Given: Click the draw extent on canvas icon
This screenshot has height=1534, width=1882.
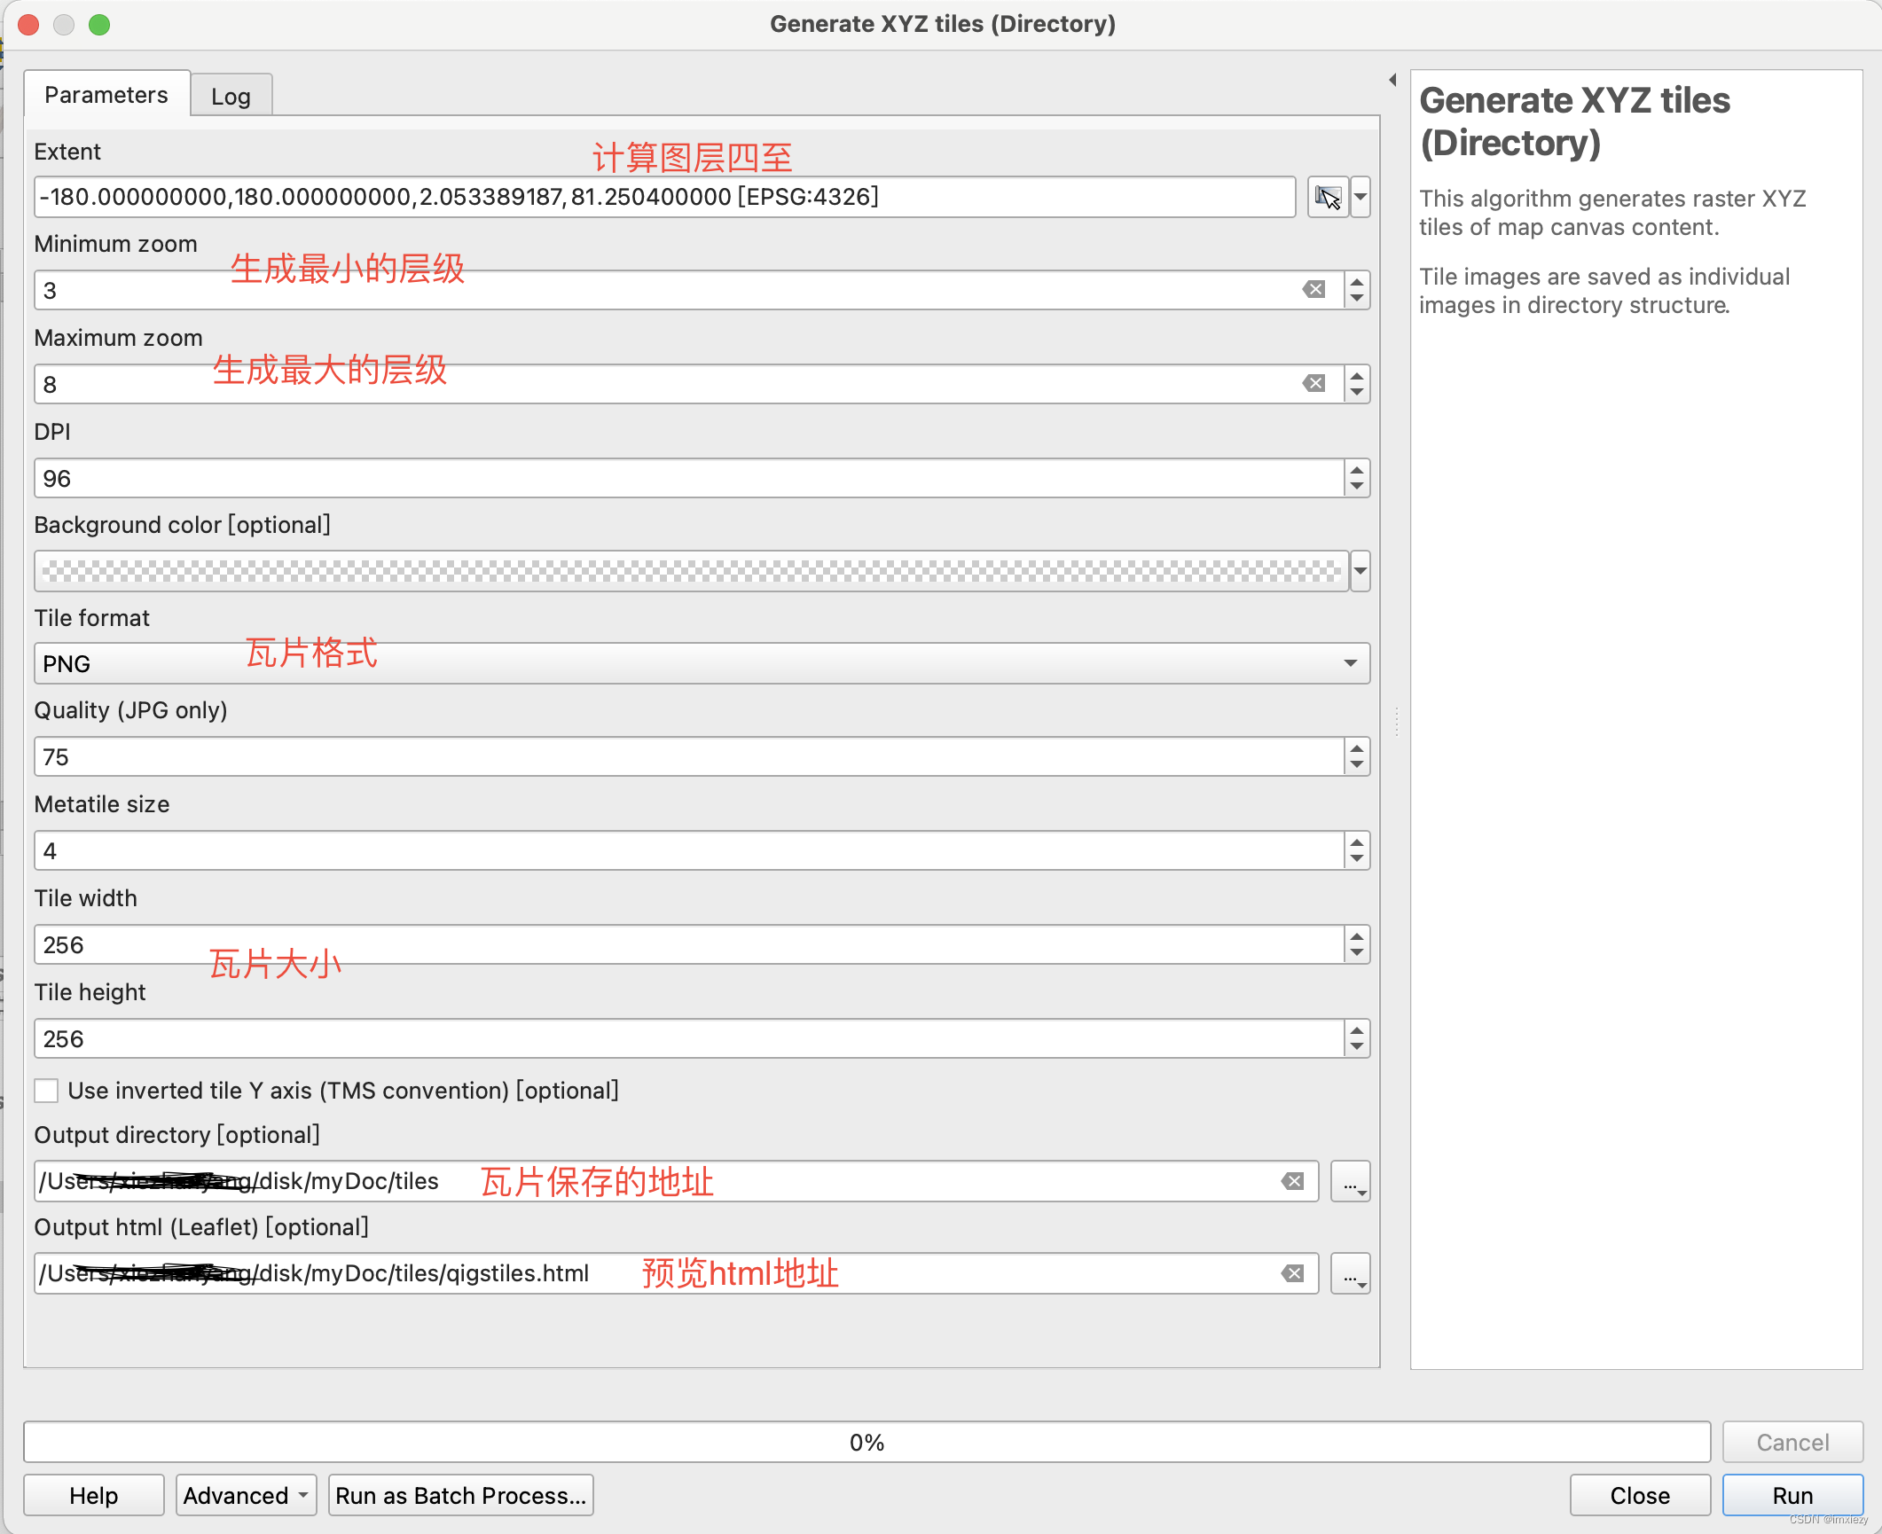Looking at the screenshot, I should [1327, 197].
